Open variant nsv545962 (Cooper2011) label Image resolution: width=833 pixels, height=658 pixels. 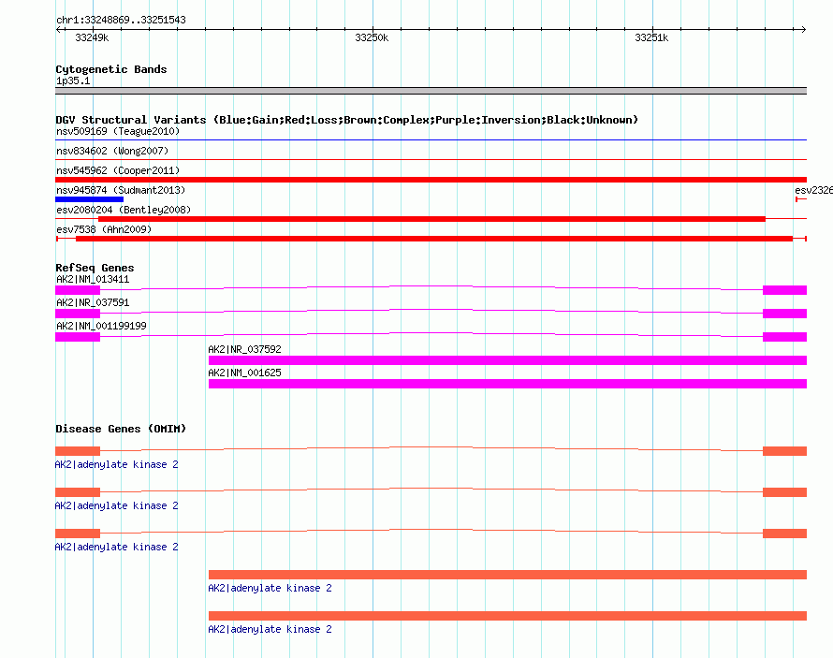[x=118, y=170]
